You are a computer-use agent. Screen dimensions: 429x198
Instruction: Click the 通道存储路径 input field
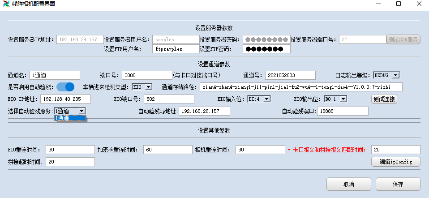click(301, 87)
